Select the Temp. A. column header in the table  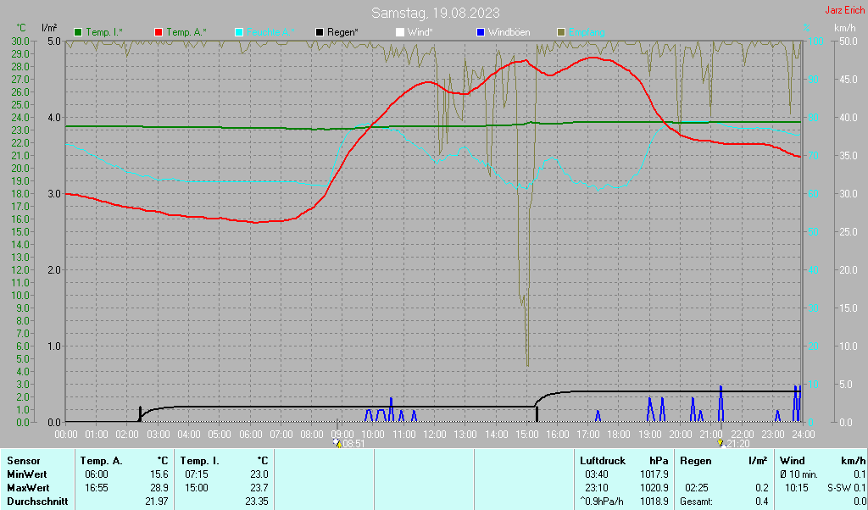[x=101, y=461]
